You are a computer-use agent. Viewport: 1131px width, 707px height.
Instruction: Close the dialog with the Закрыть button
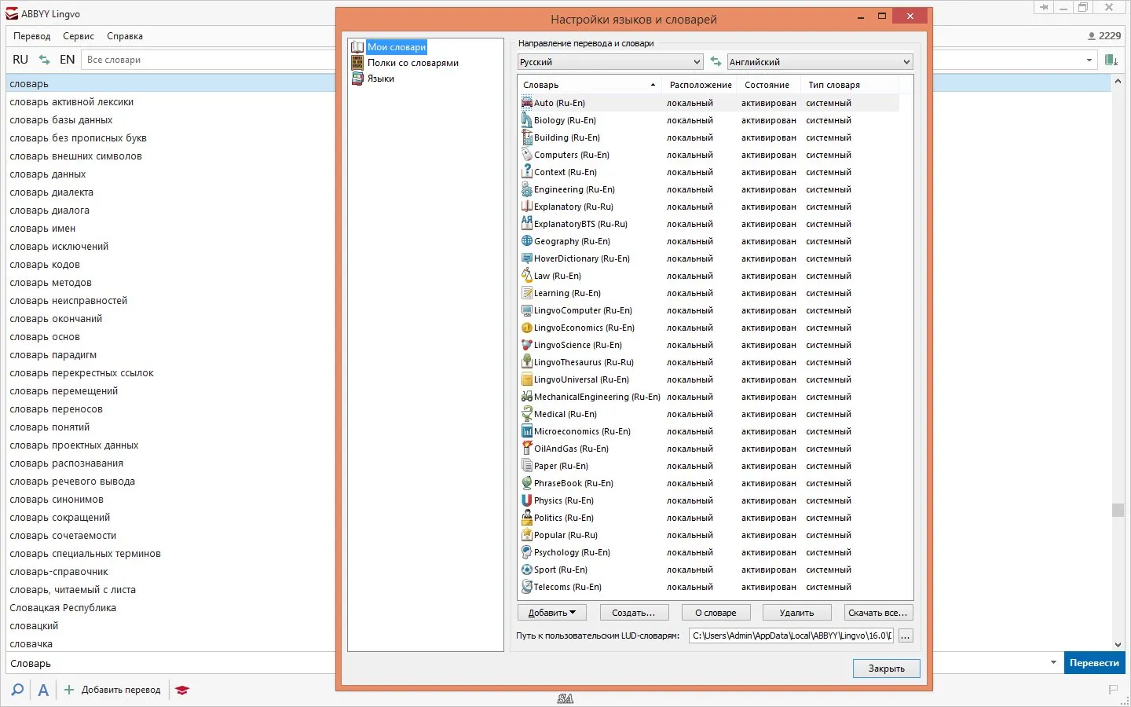pos(887,669)
